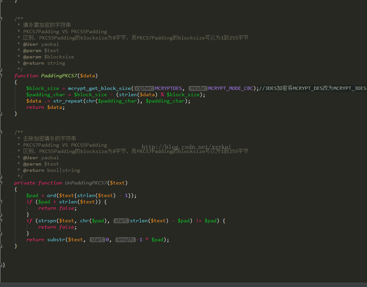Click the first 'return false;' statement
This screenshot has height=287, width=367.
[57, 208]
